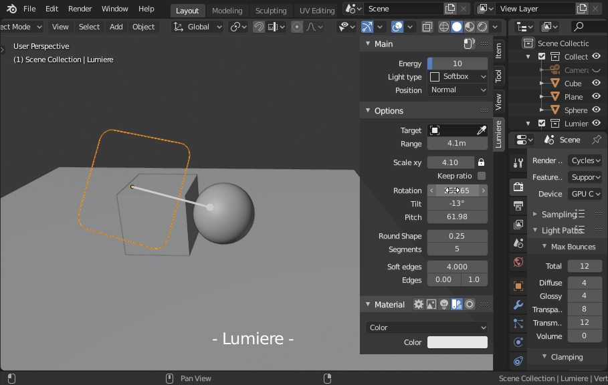608x385 pixels.
Task: Select the gear settings icon in Material panel
Action: tap(419, 304)
